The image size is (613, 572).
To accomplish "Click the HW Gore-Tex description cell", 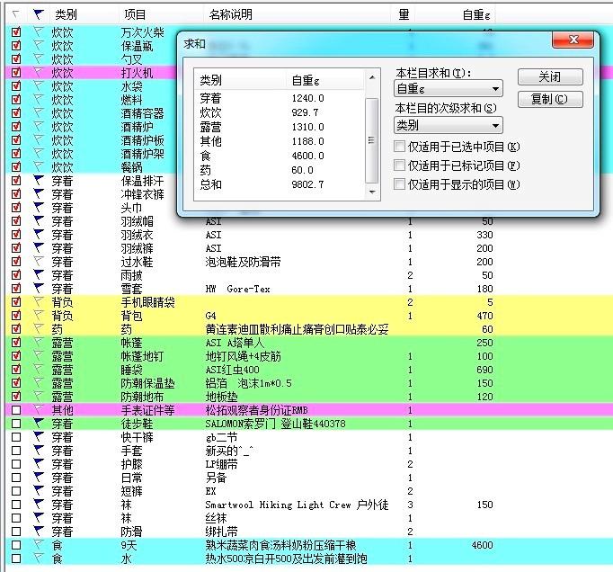I will pyautogui.click(x=237, y=289).
